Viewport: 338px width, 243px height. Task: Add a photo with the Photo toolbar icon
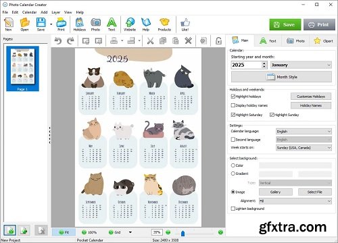tap(95, 24)
